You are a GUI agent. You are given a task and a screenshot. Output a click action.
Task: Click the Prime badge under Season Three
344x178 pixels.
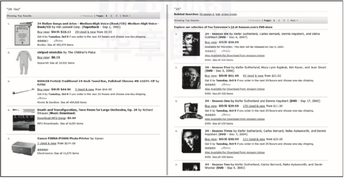[x=226, y=148]
